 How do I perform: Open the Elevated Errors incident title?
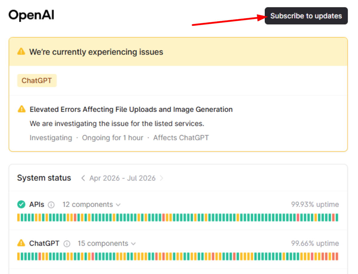131,109
